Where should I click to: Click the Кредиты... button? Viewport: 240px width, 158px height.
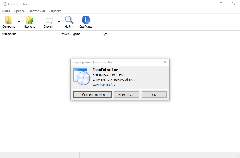point(126,94)
